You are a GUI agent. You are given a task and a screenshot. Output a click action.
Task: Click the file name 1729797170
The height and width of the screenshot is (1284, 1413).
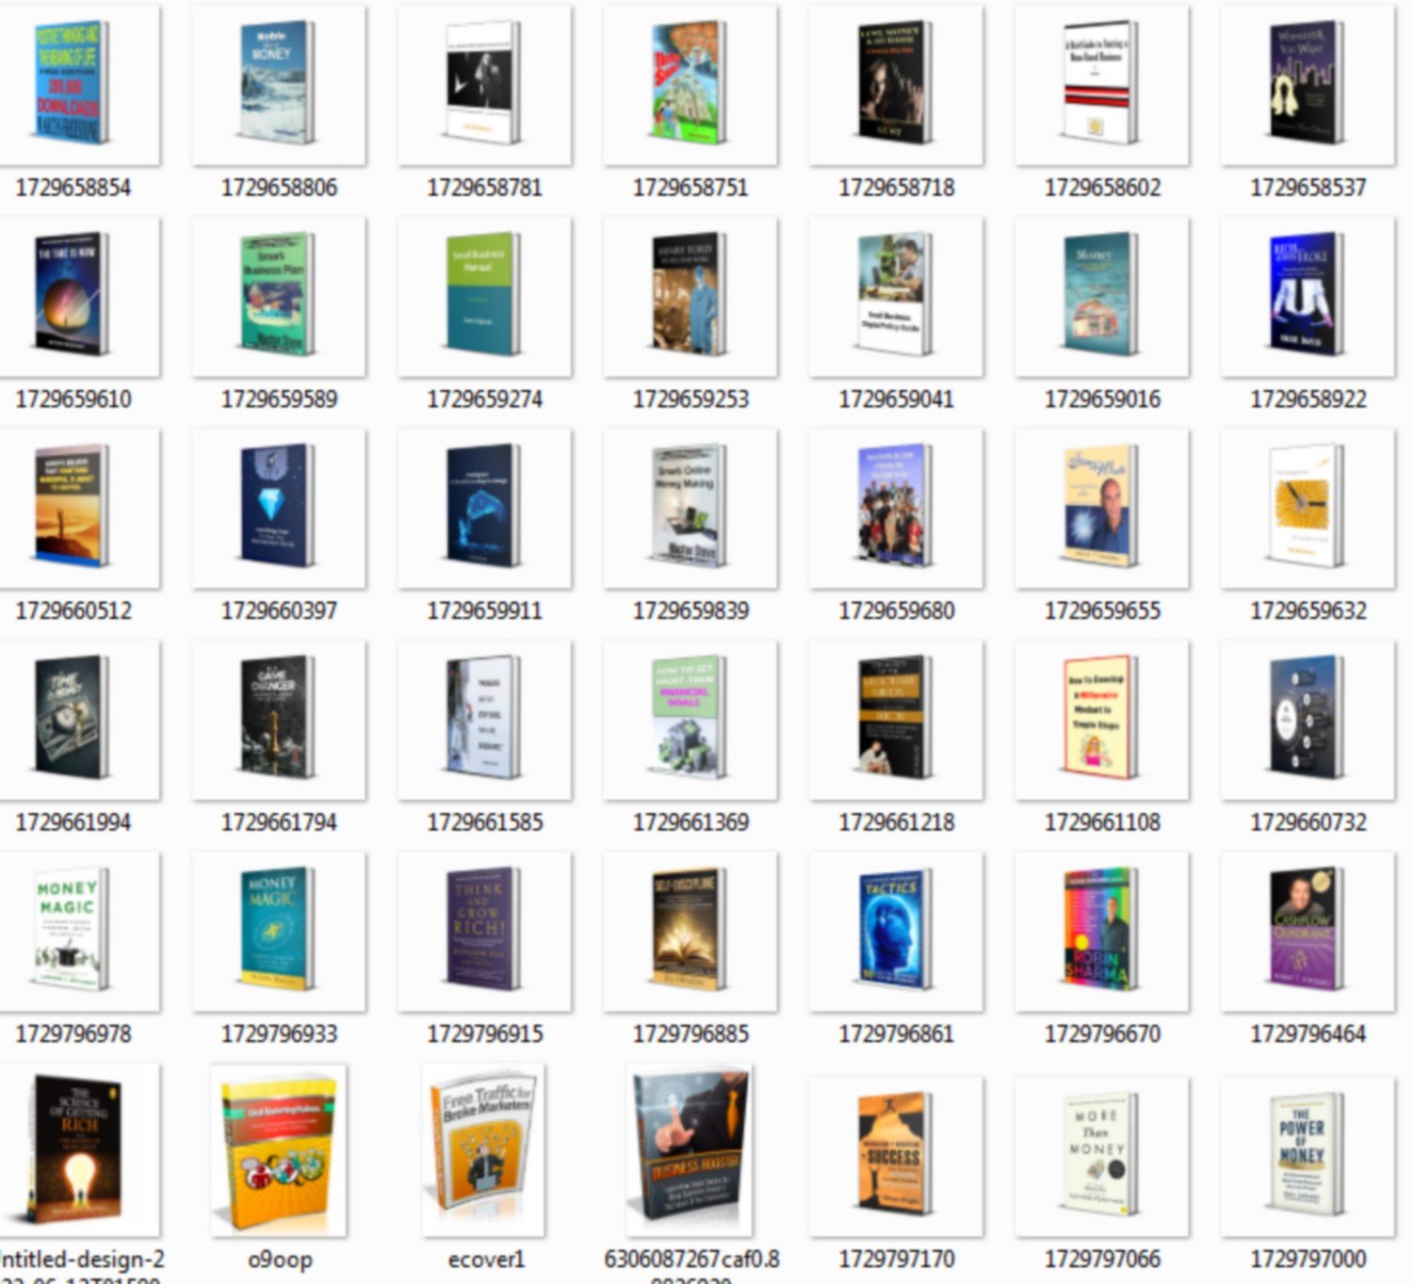[x=896, y=1260]
